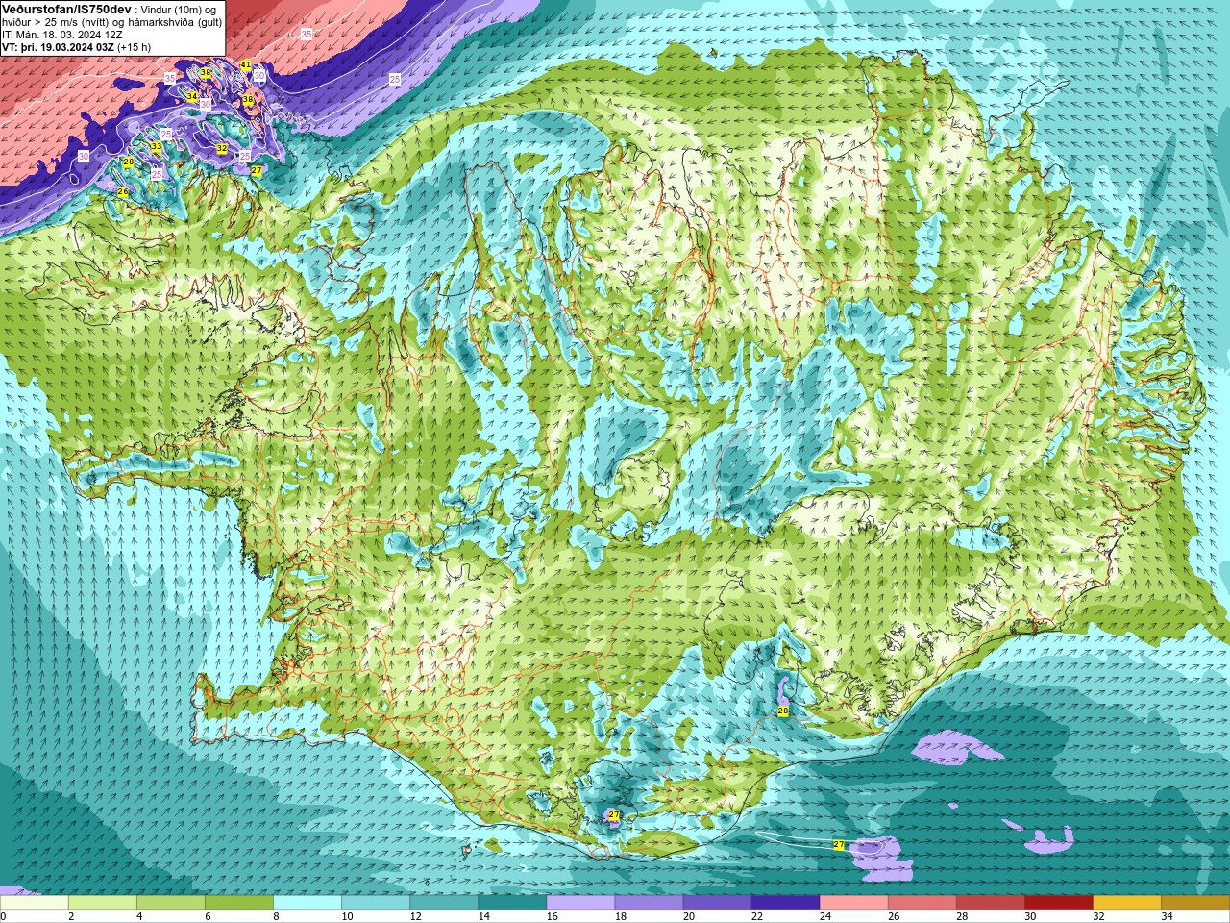Click the yellow gust label "33"
Screen dimensions: 1230x923
point(156,147)
